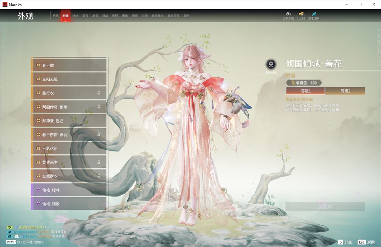Click the lock icon on 墨行衣
The height and width of the screenshot is (247, 381).
(99, 93)
